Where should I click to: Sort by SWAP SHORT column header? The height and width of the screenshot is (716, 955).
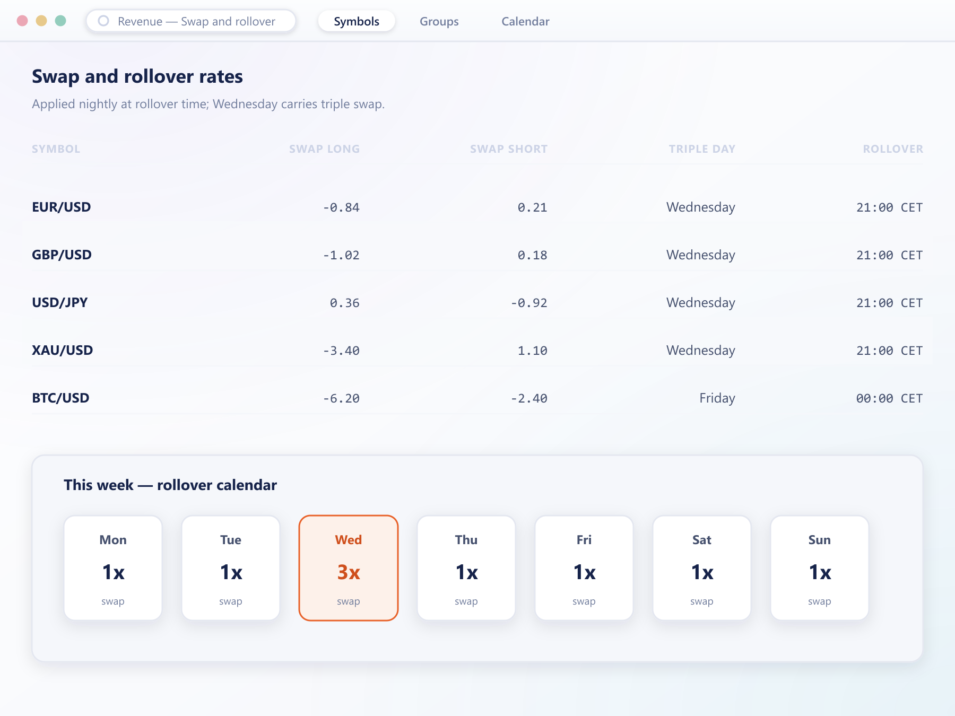coord(508,149)
